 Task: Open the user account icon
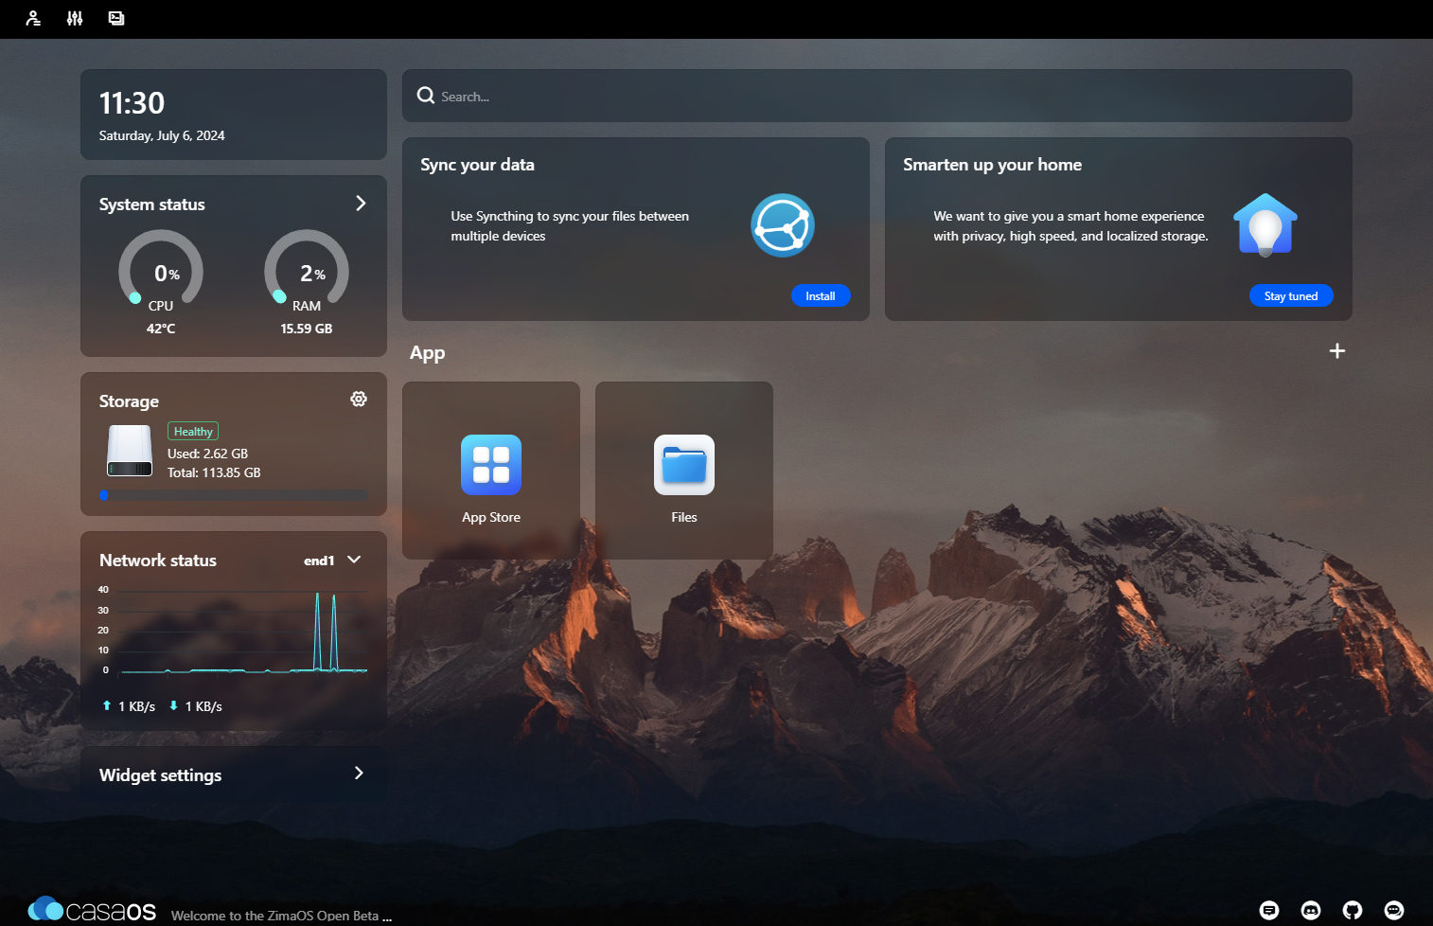[33, 18]
